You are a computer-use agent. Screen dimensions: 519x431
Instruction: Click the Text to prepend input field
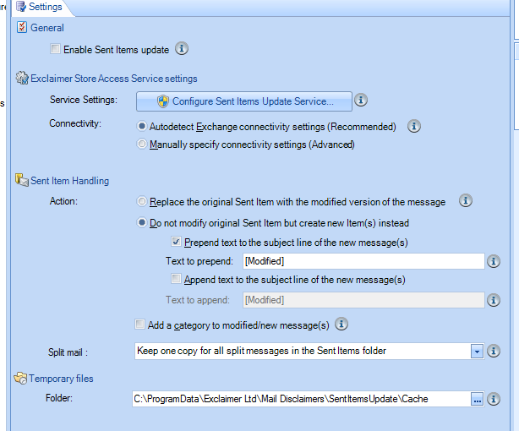[x=363, y=261]
